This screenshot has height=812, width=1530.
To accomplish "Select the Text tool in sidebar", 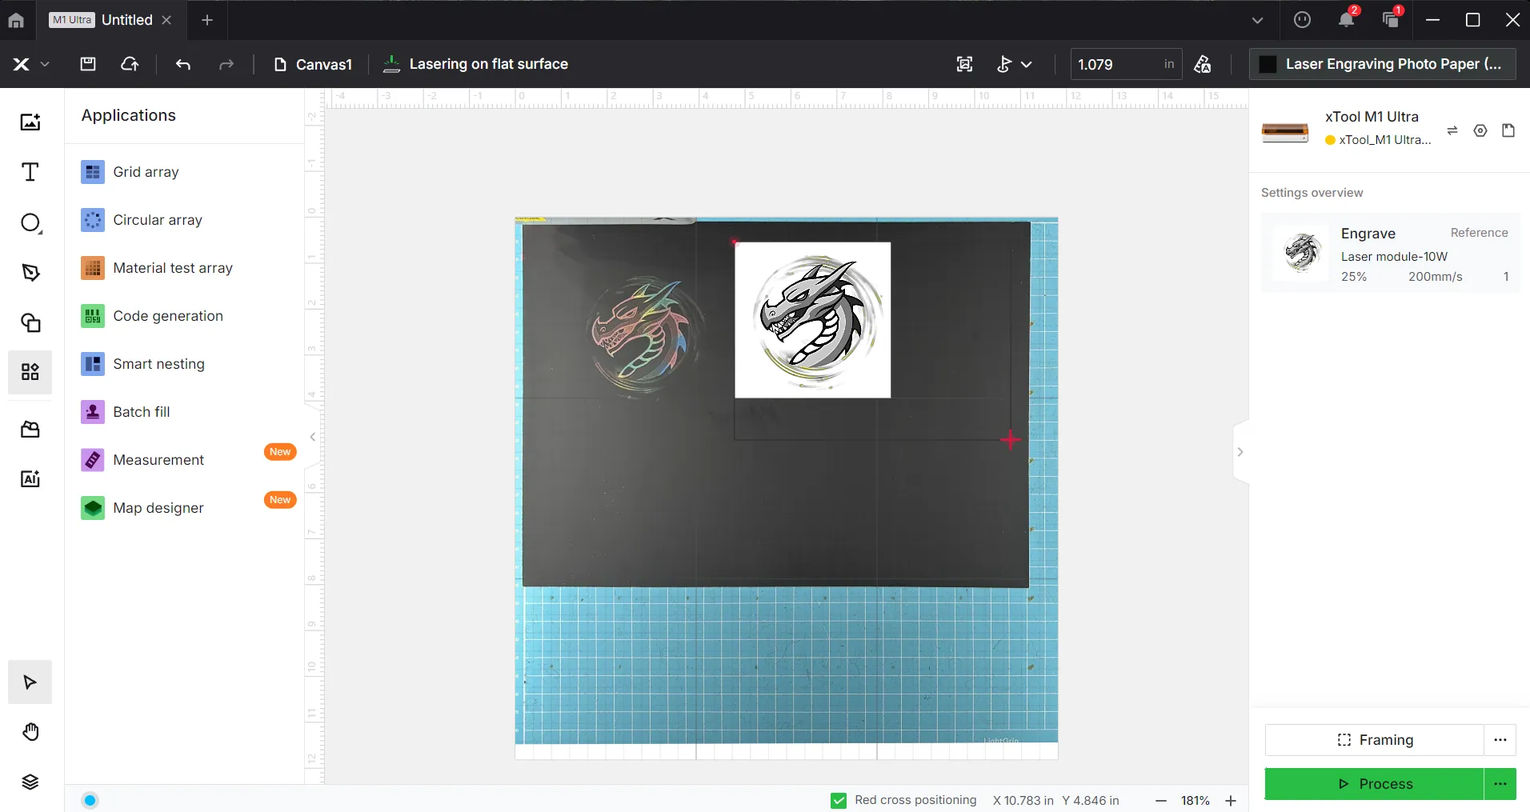I will pyautogui.click(x=30, y=172).
